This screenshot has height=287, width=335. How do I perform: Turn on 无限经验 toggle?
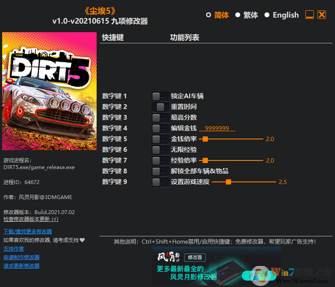click(x=160, y=150)
